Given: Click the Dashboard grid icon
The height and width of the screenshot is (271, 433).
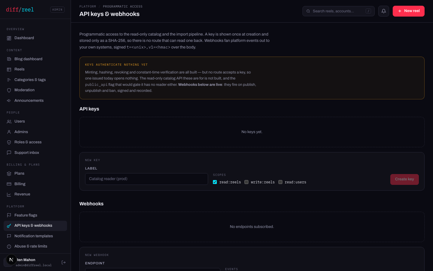Looking at the screenshot, I should [x=9, y=38].
